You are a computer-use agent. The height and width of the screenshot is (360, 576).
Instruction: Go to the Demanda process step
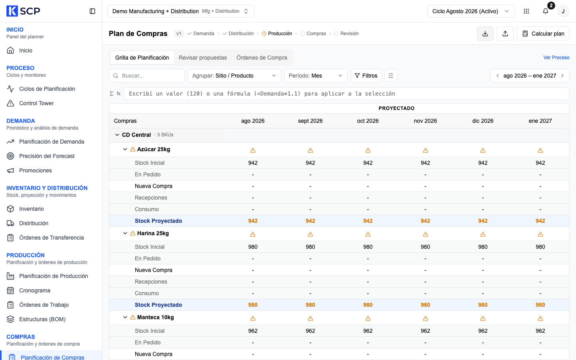(201, 34)
